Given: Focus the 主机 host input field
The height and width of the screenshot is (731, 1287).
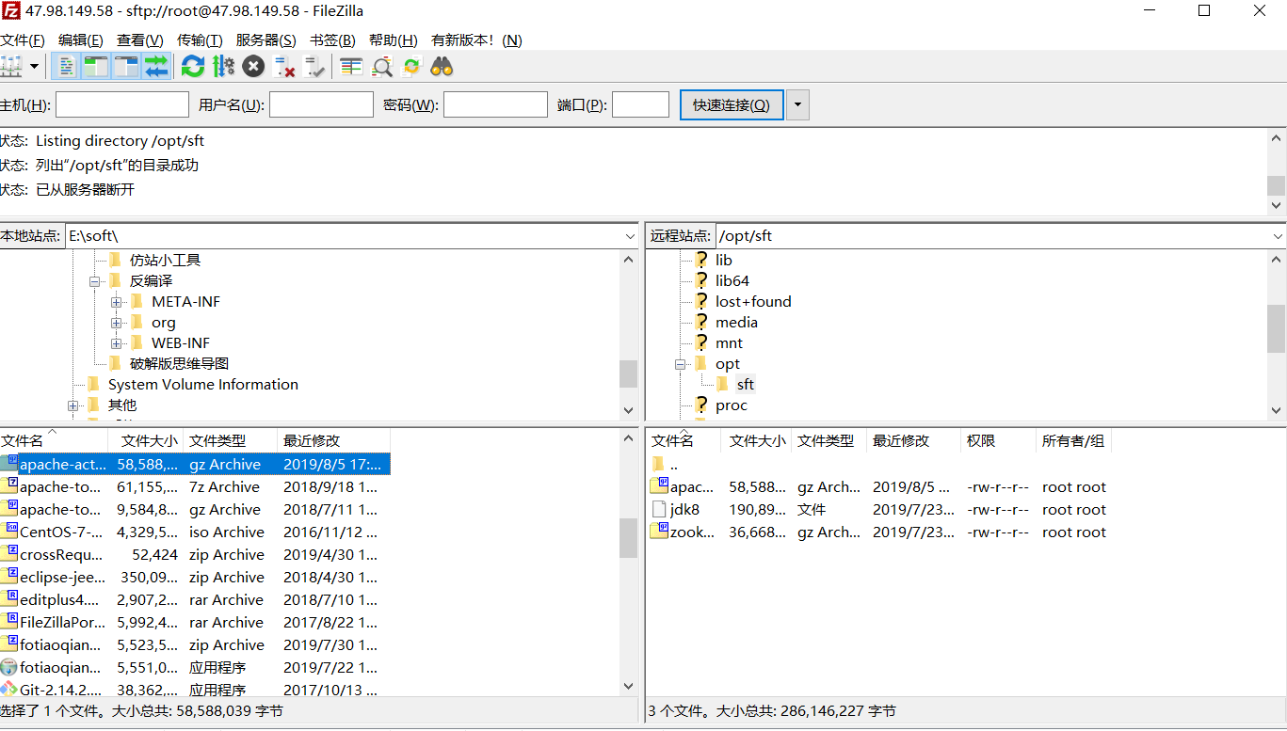Looking at the screenshot, I should point(122,104).
